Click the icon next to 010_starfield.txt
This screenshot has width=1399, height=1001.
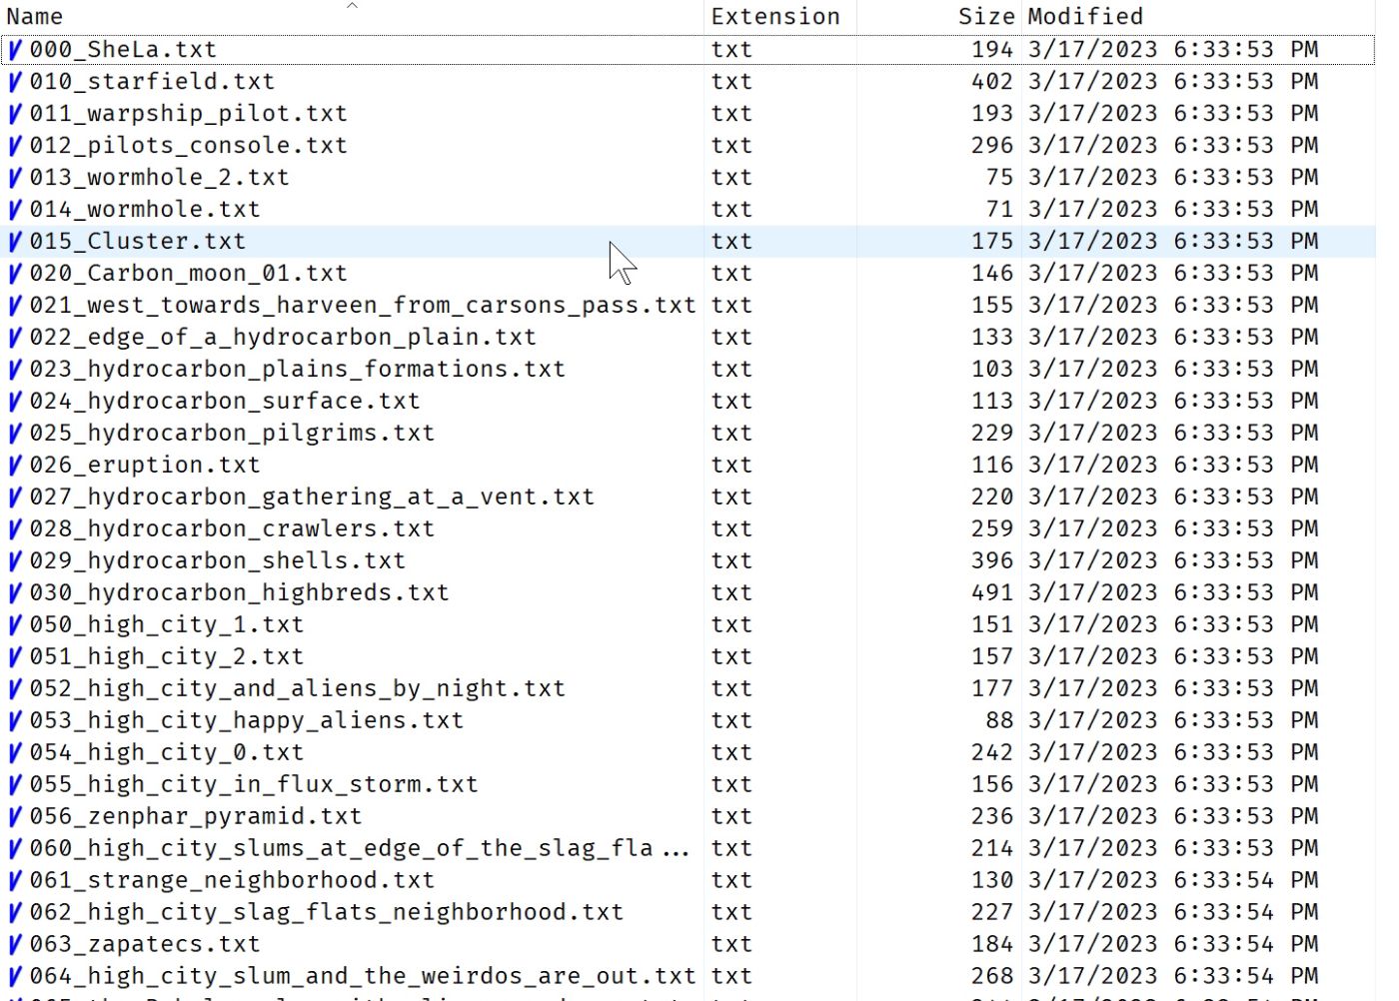pyautogui.click(x=15, y=82)
